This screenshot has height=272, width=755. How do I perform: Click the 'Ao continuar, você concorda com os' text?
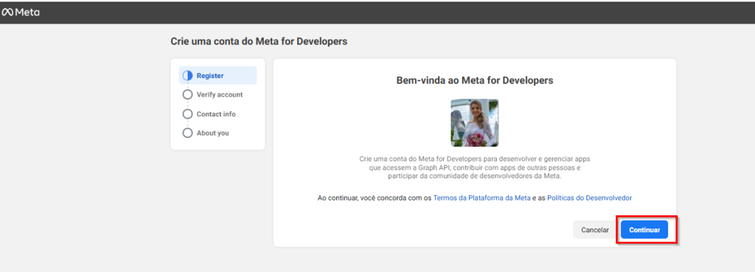pos(375,198)
